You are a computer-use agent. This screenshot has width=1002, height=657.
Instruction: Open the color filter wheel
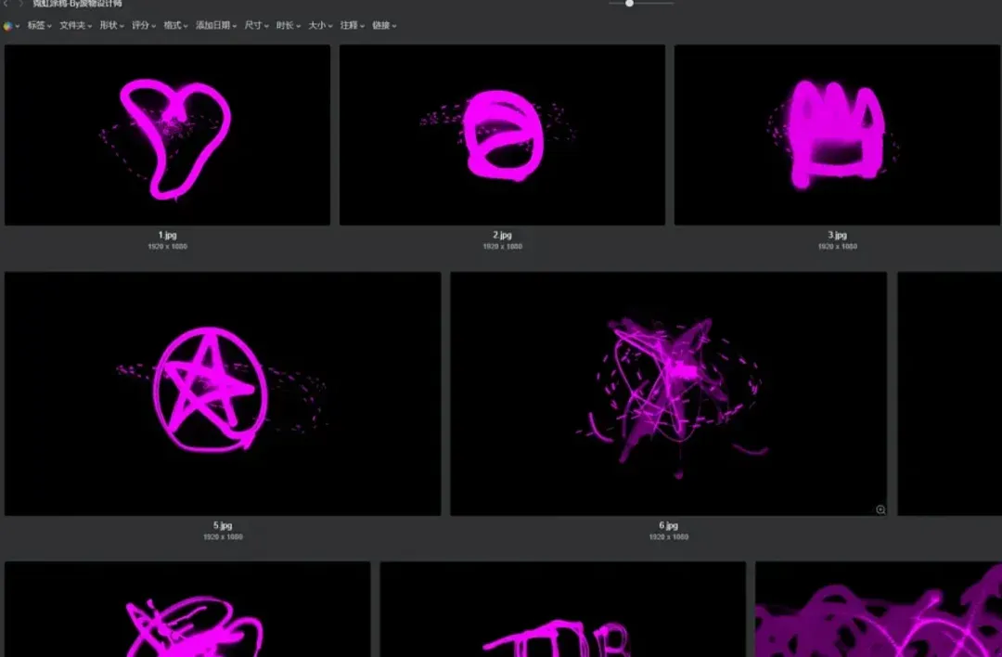point(11,26)
